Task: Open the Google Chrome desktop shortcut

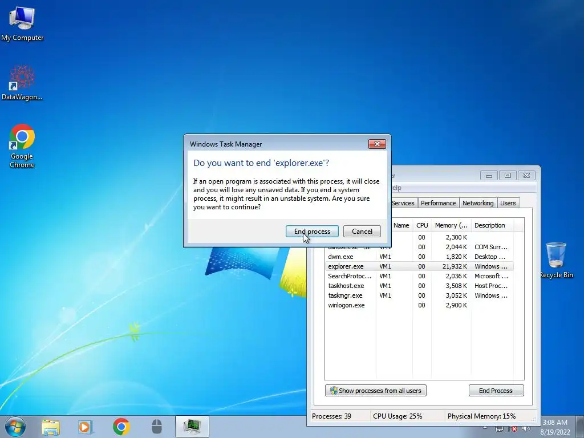Action: click(x=22, y=146)
